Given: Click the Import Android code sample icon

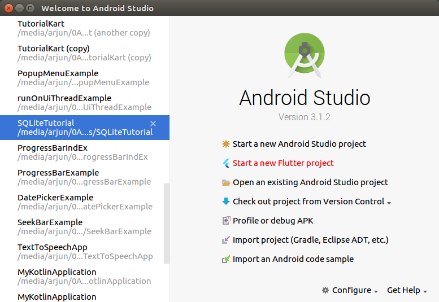Looking at the screenshot, I should tap(226, 259).
